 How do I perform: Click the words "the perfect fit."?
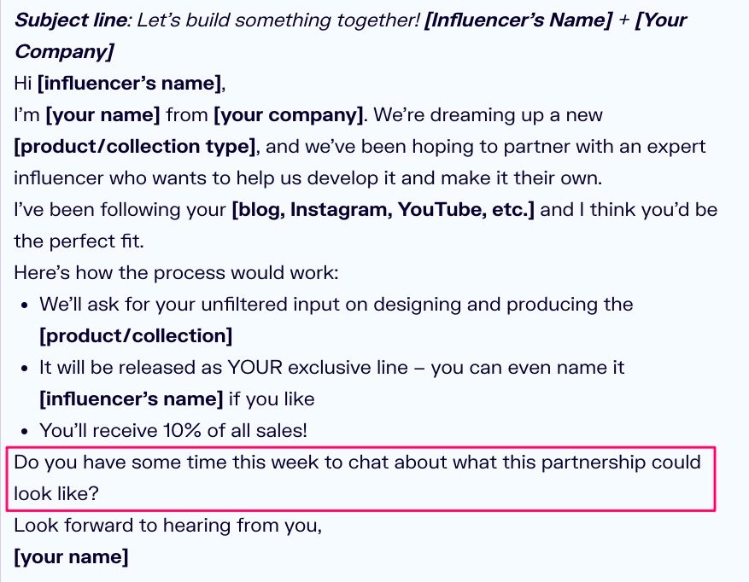(x=79, y=241)
